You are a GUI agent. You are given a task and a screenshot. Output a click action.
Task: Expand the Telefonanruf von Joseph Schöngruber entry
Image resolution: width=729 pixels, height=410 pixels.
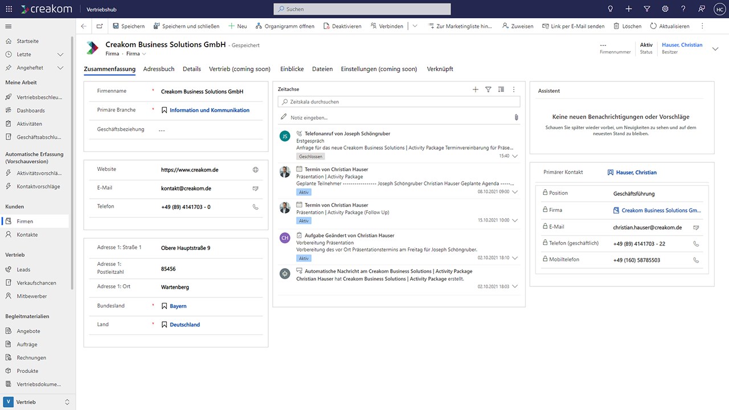[x=515, y=156]
